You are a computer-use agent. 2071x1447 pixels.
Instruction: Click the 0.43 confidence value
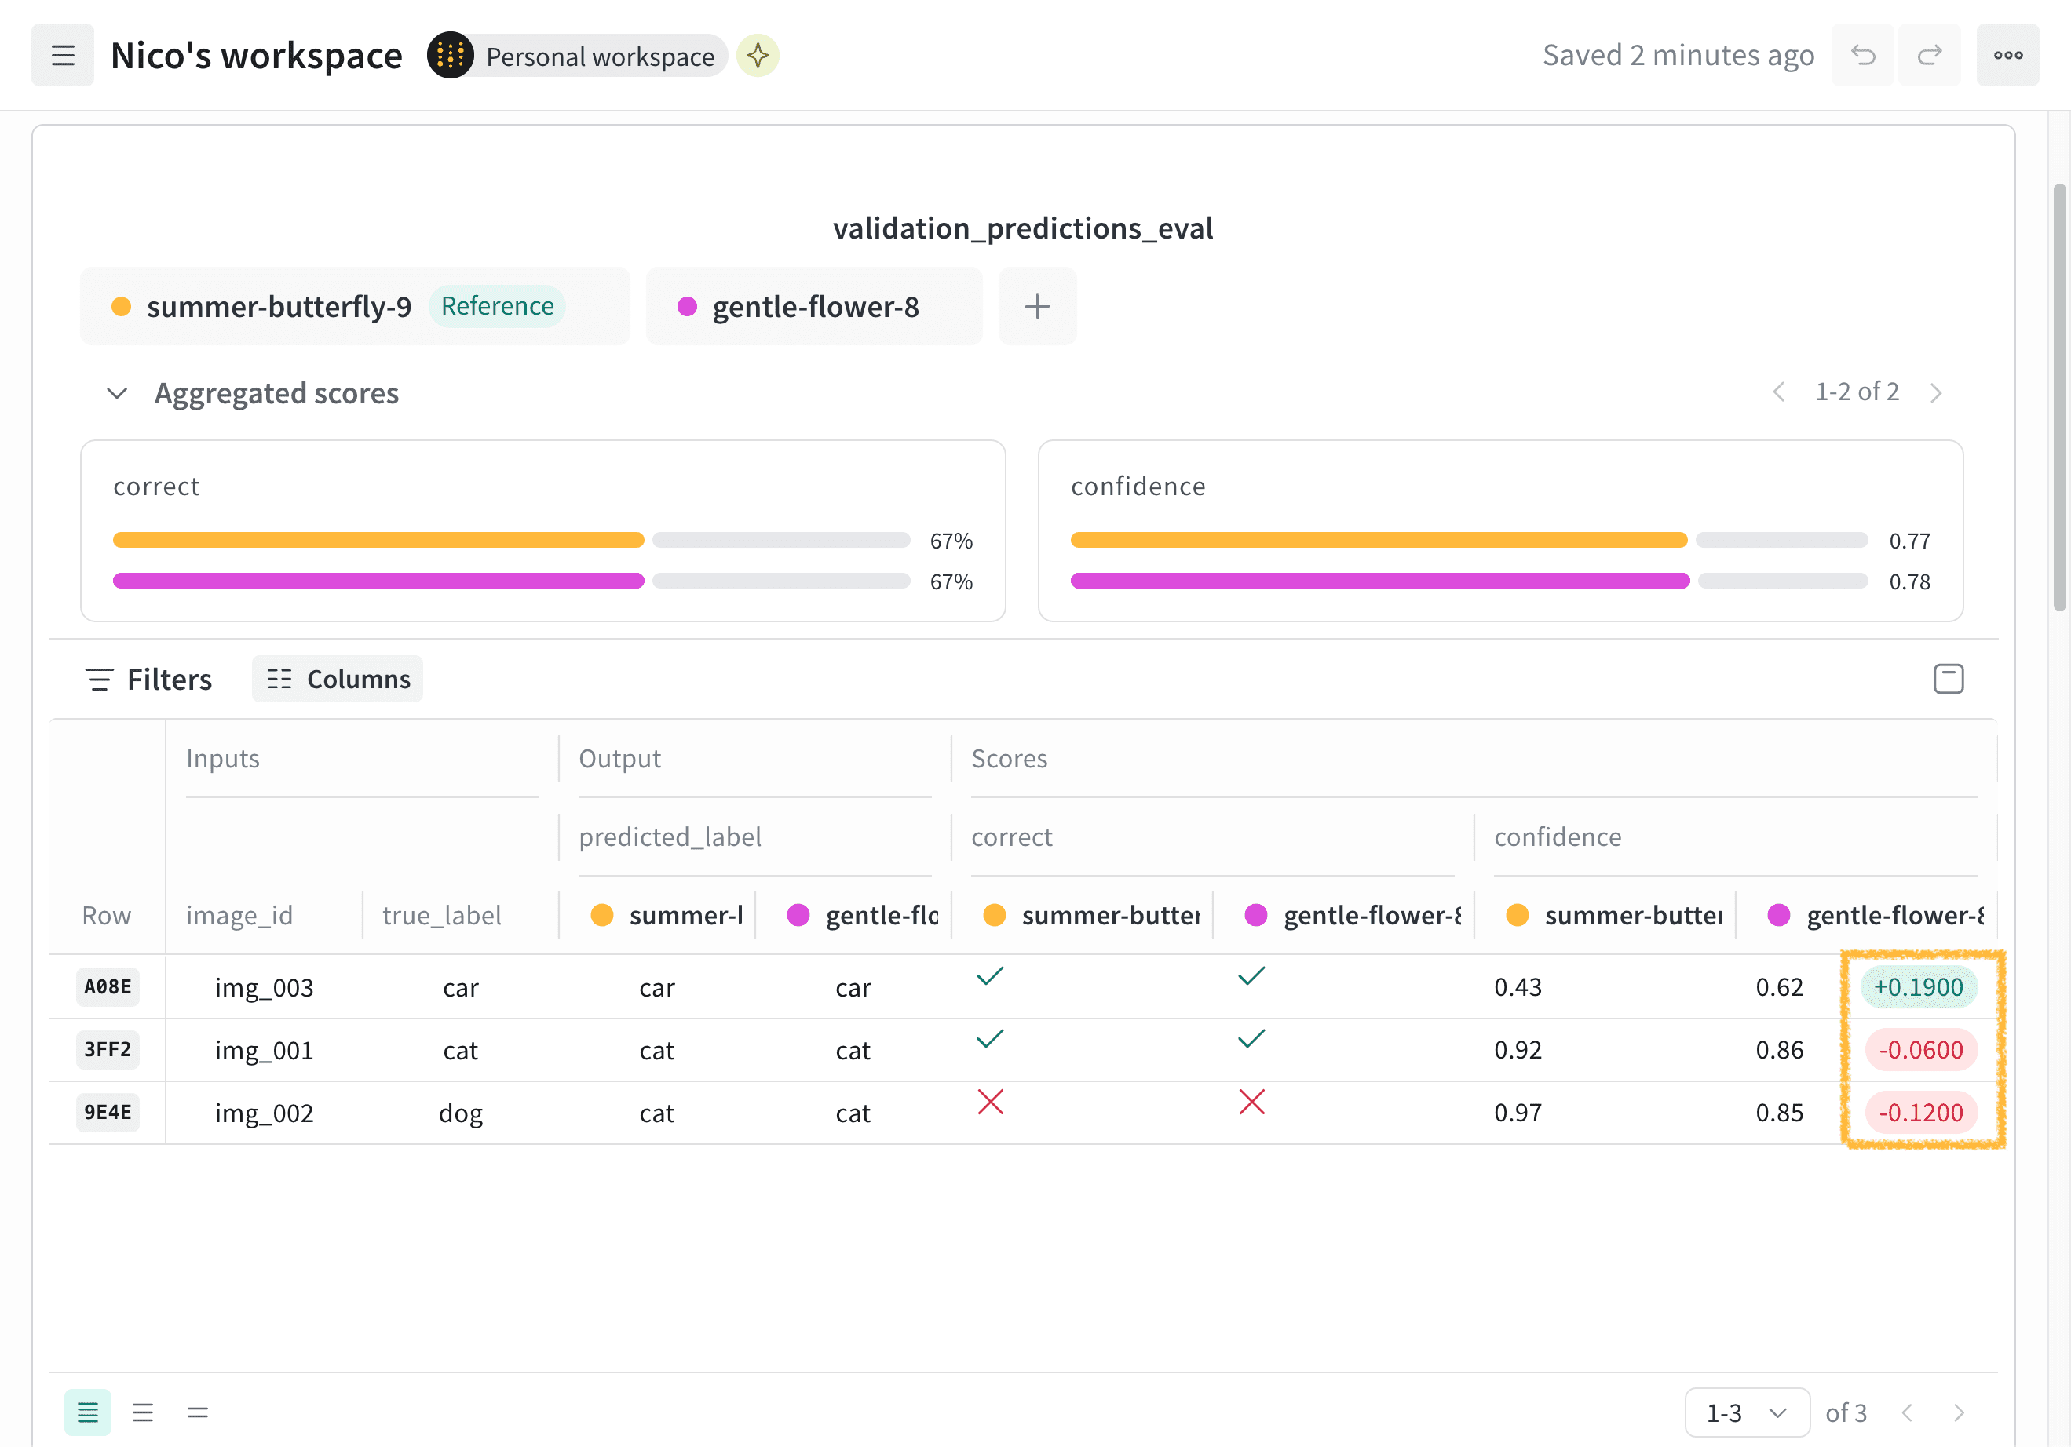(x=1518, y=987)
